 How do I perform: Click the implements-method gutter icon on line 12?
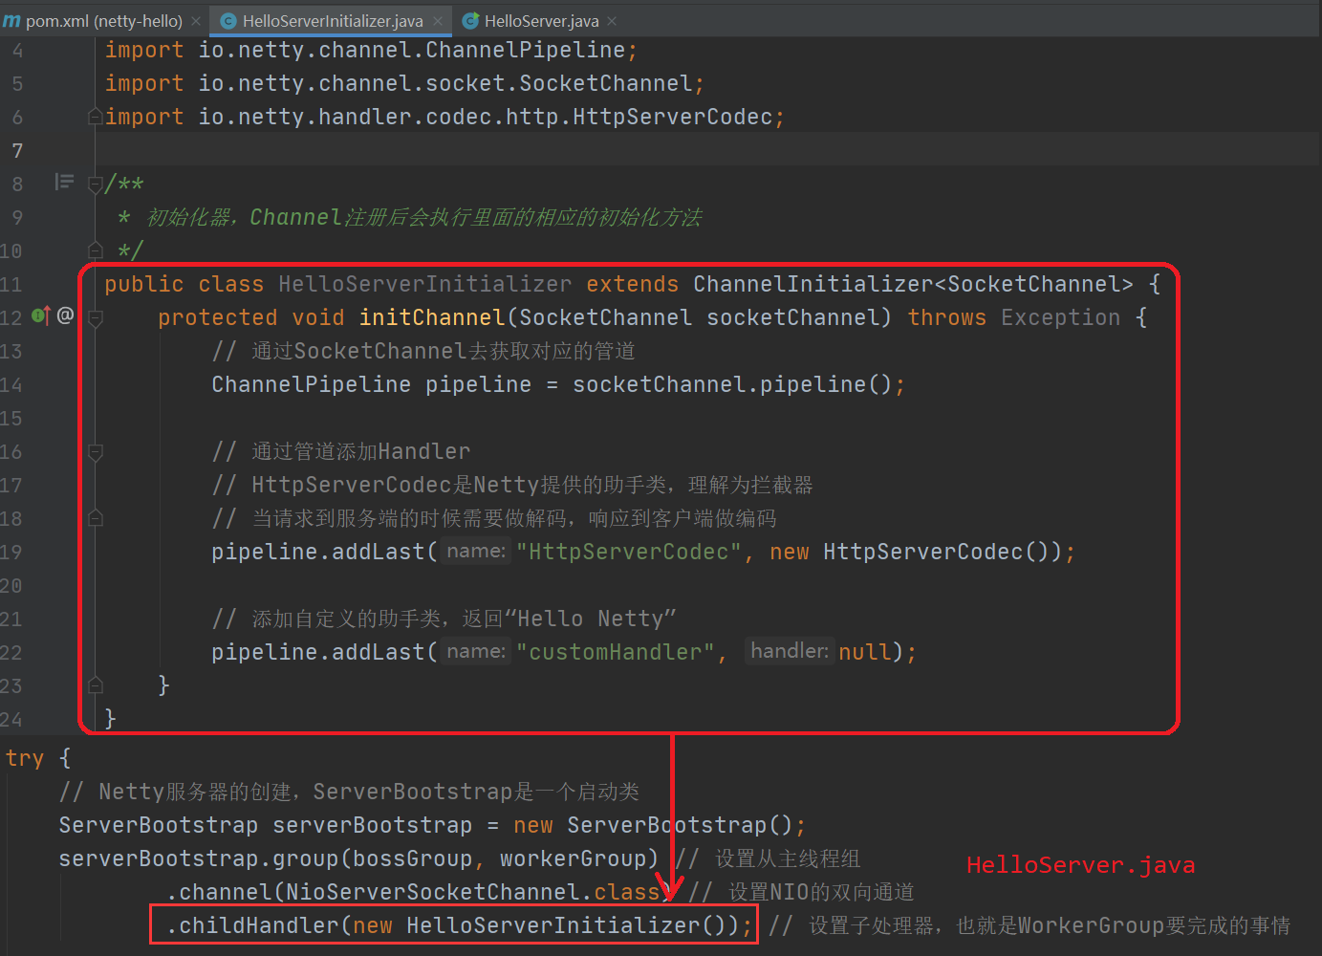tap(40, 315)
